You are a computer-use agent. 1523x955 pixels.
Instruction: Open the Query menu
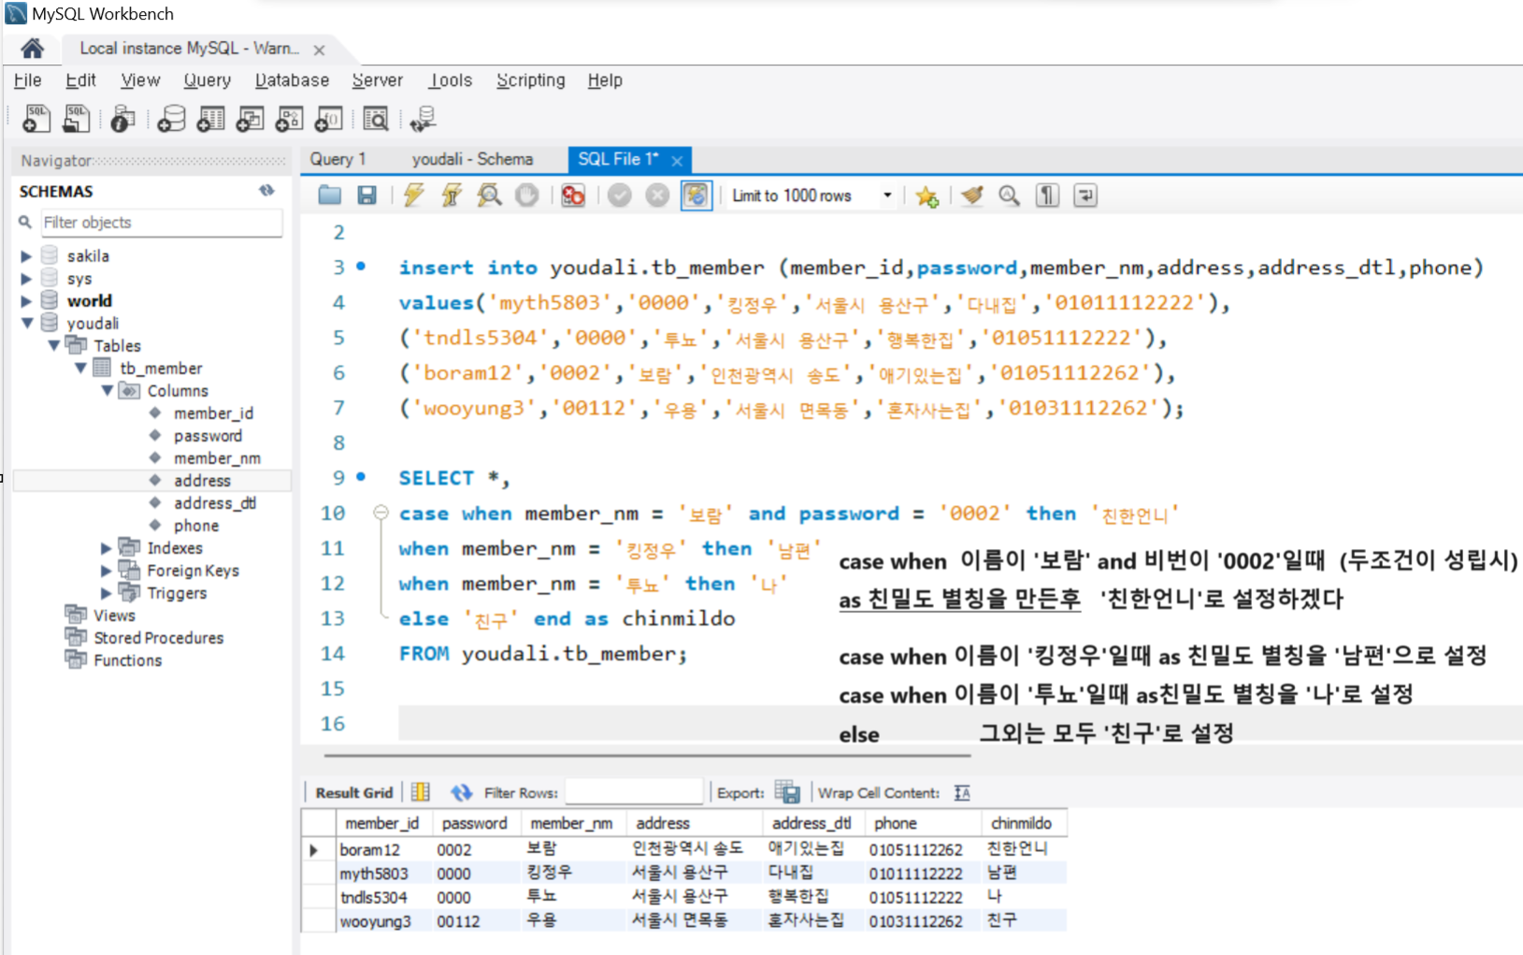click(207, 80)
